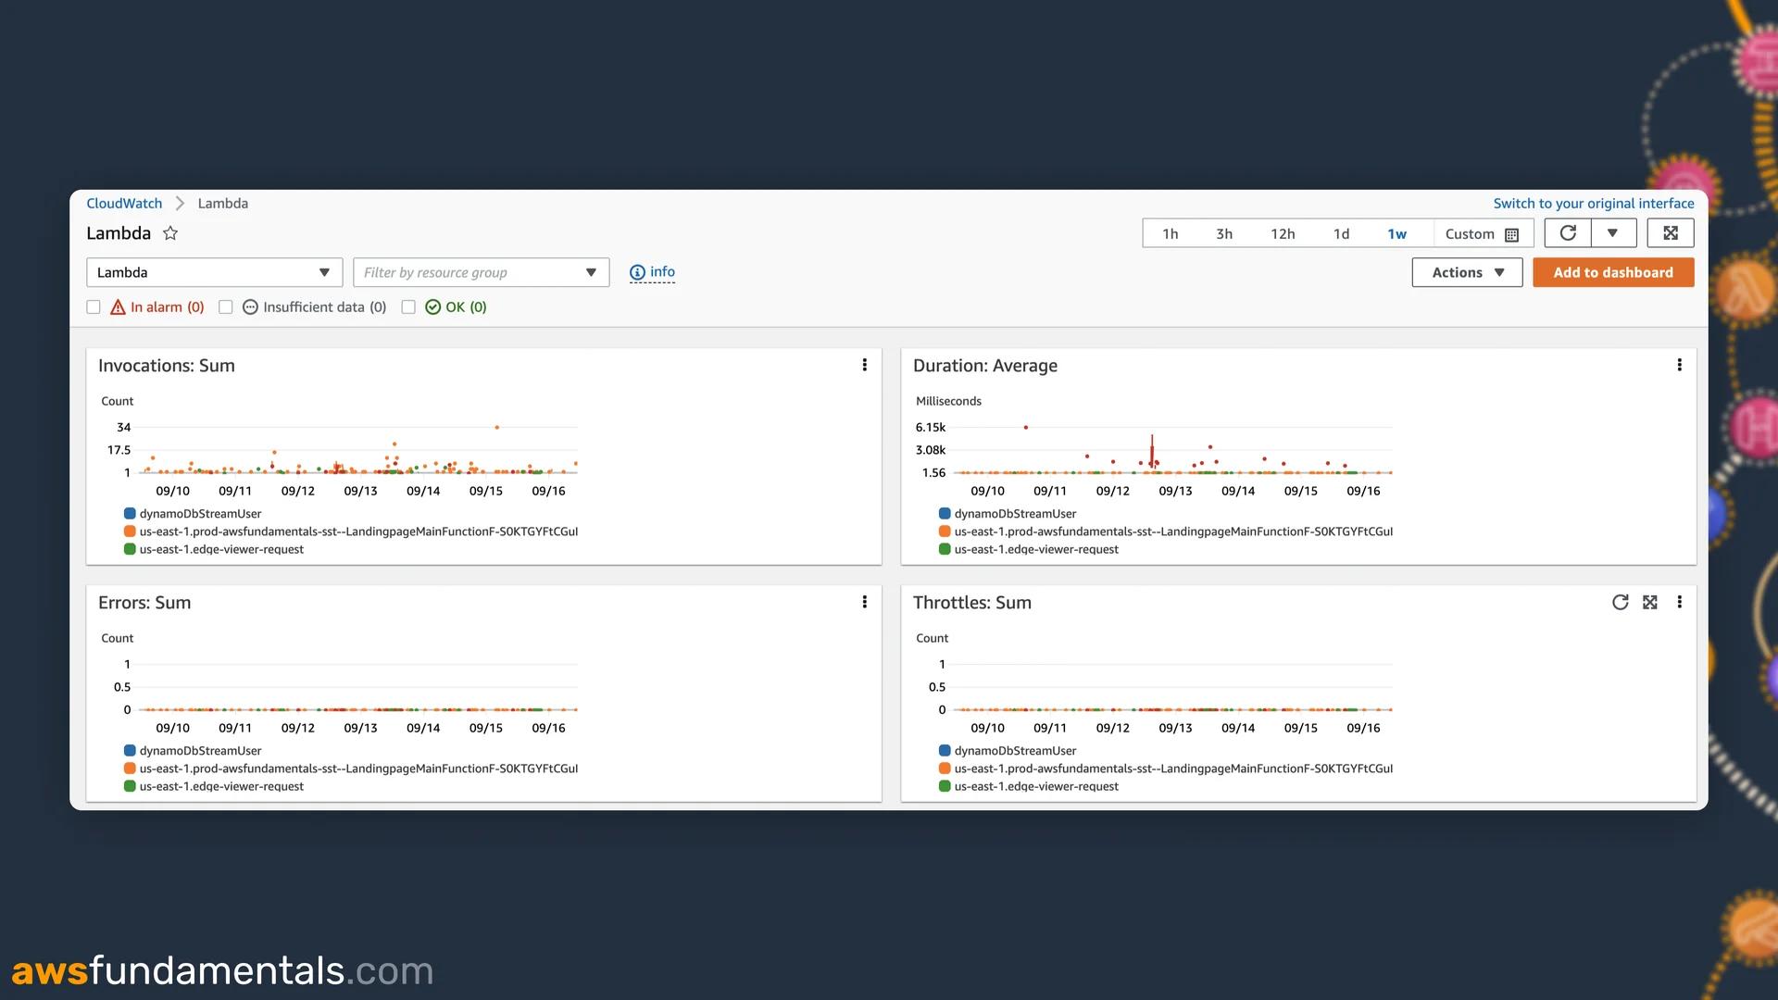This screenshot has width=1778, height=1000.
Task: Refresh the Throttles: Sum chart
Action: (x=1620, y=602)
